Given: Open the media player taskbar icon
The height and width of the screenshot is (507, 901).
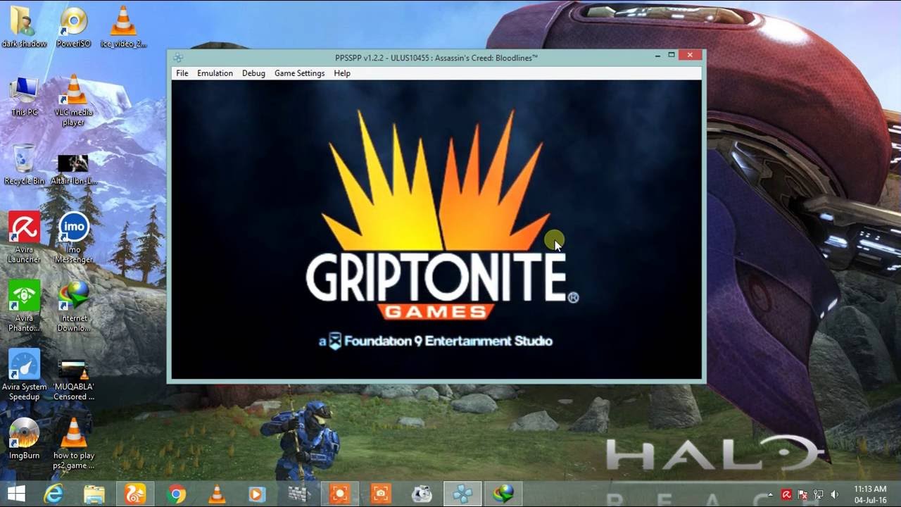Looking at the screenshot, I should coord(258,494).
